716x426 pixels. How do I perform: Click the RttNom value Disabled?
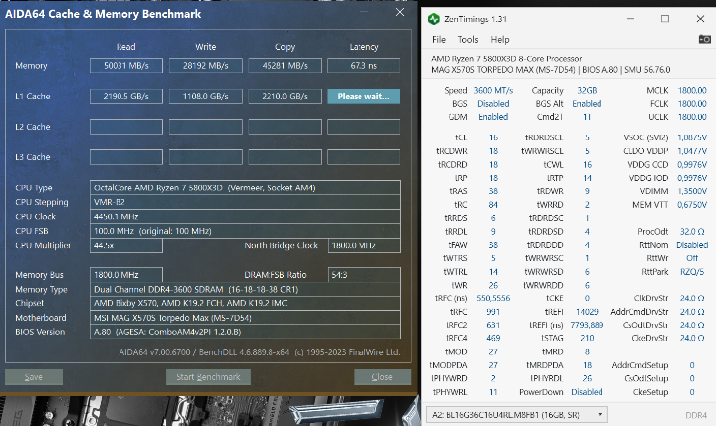pos(692,245)
